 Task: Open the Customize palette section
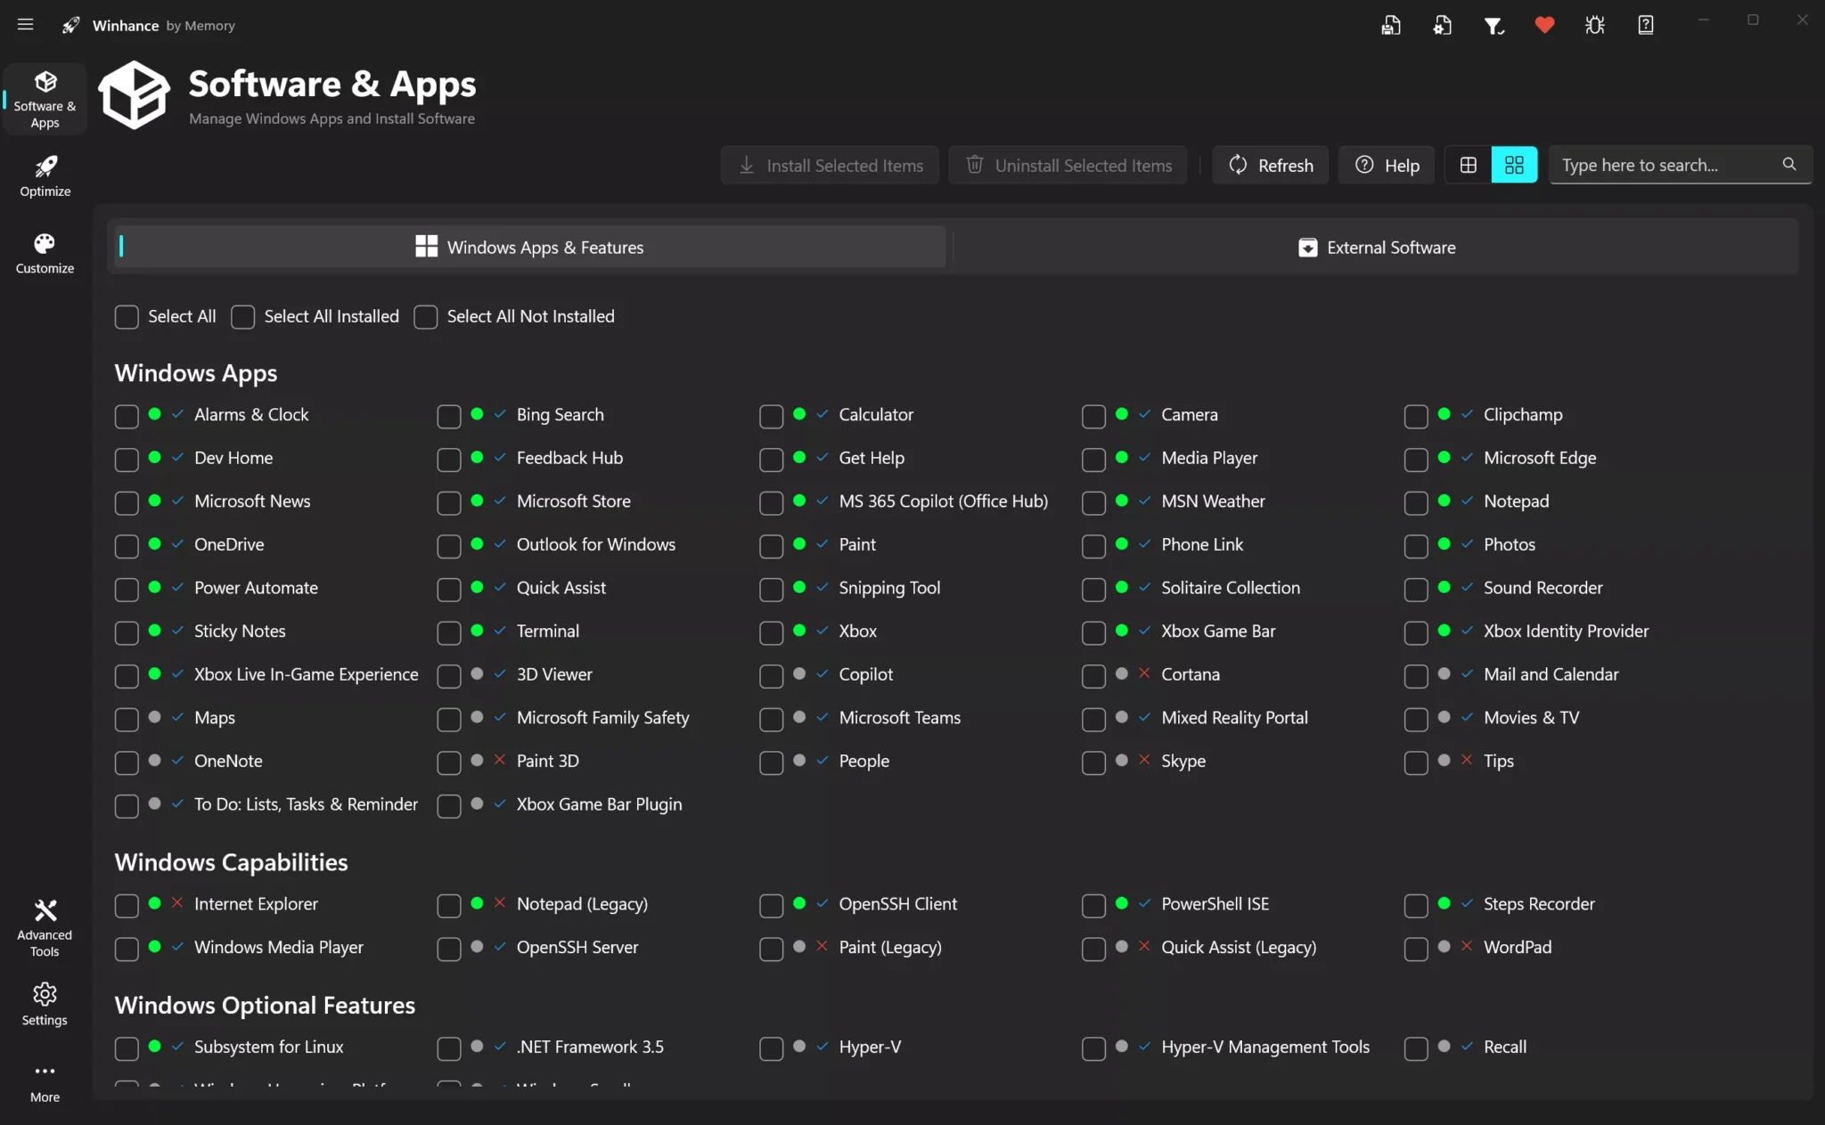[45, 253]
